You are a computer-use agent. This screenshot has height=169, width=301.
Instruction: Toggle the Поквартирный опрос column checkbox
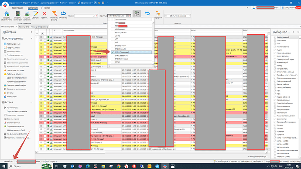pos(275,59)
